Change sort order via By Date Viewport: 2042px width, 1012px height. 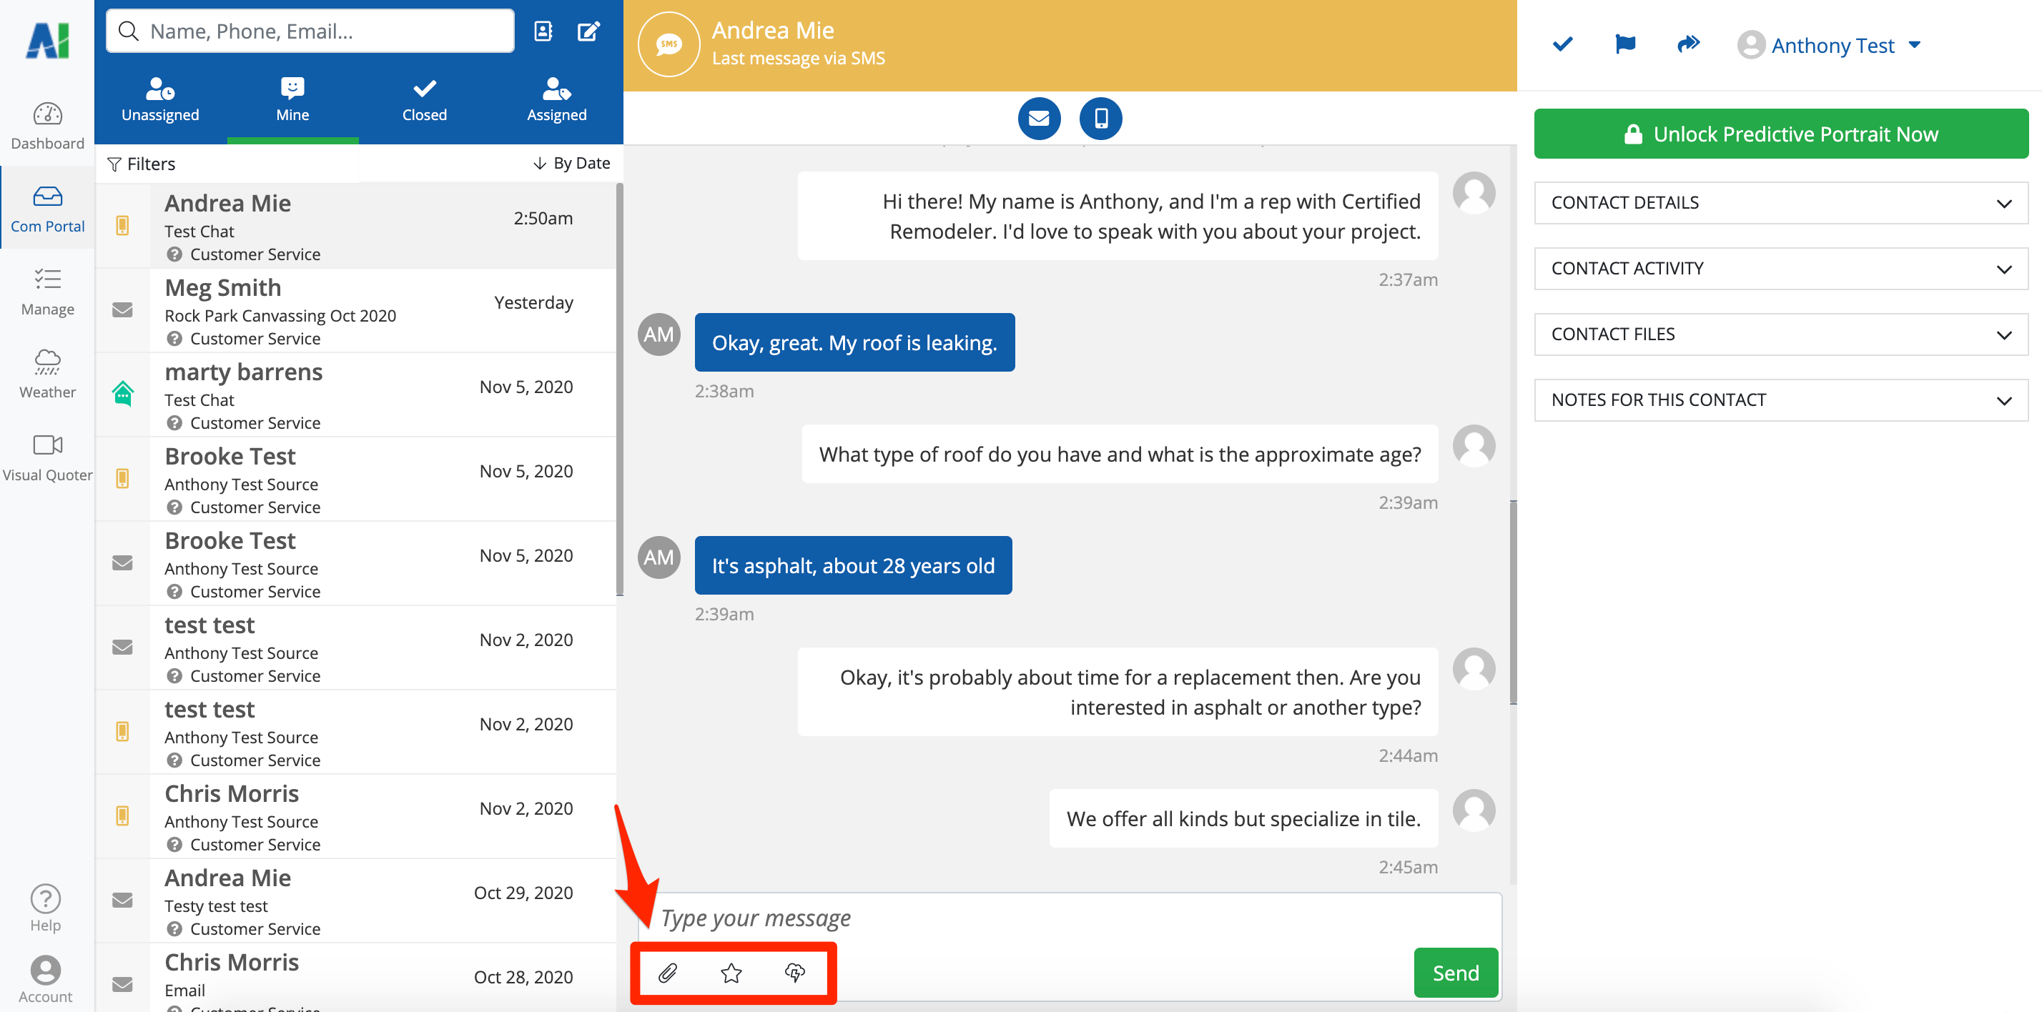571,163
